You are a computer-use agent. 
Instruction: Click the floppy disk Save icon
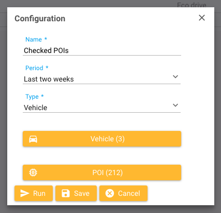click(66, 193)
